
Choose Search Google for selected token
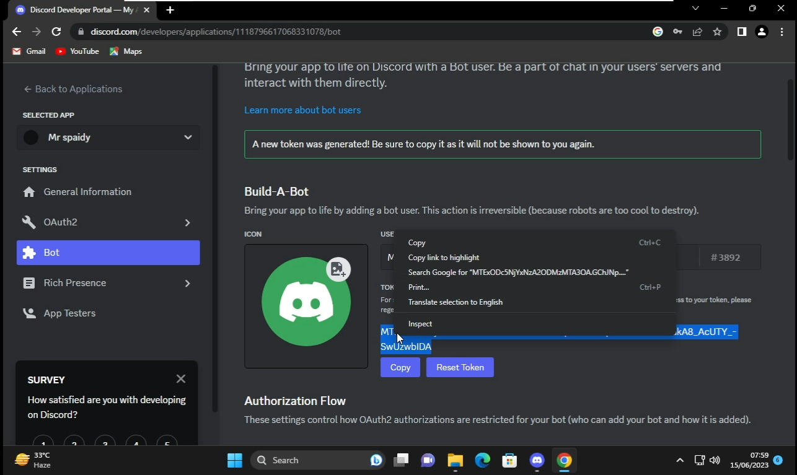[x=534, y=272]
